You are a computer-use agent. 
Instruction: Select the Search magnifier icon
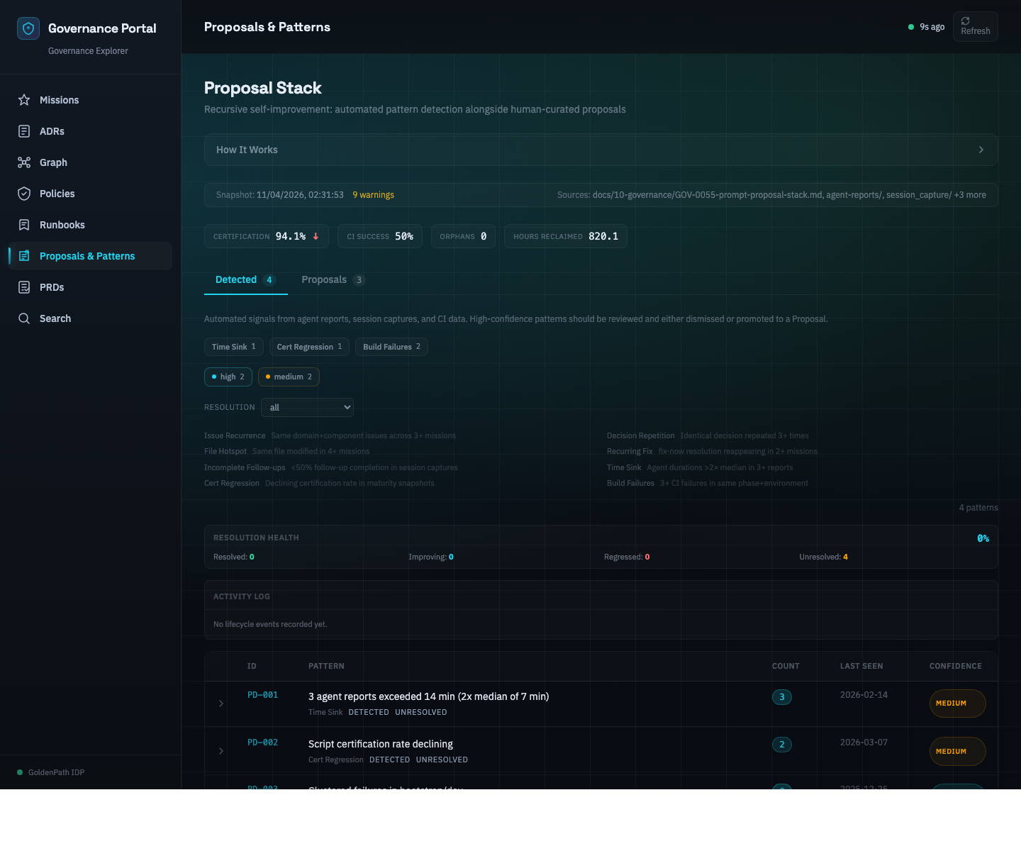(23, 318)
